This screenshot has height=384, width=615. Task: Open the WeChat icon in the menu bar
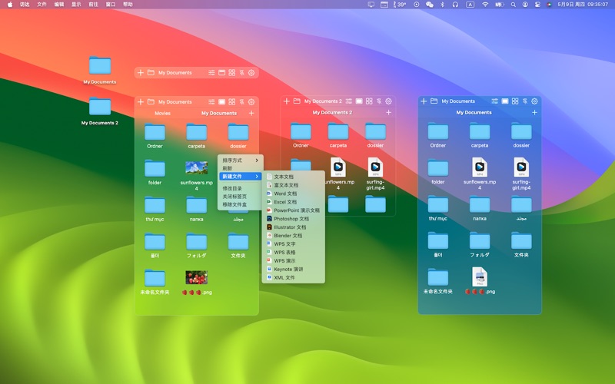[x=430, y=5]
